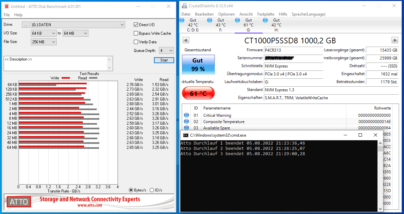Screen dimensions: 404x214
Task: Select the C: D: E: drive status orb
Action: pyautogui.click(x=182, y=21)
